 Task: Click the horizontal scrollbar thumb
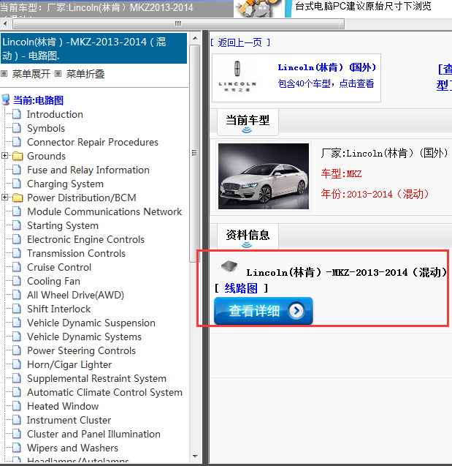(179, 23)
